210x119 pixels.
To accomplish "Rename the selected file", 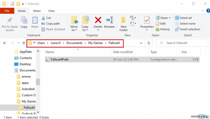I will [109, 22].
